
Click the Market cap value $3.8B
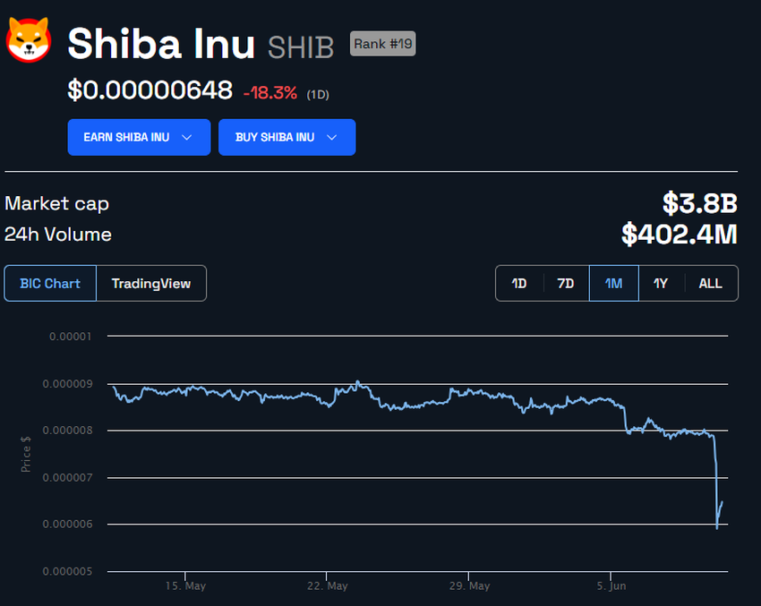(699, 203)
